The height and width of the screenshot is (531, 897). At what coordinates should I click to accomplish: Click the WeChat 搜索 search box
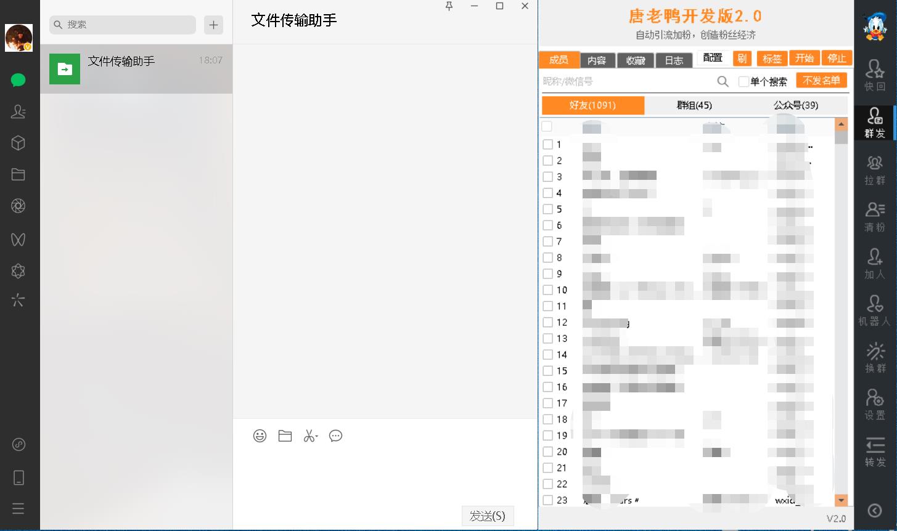(123, 25)
